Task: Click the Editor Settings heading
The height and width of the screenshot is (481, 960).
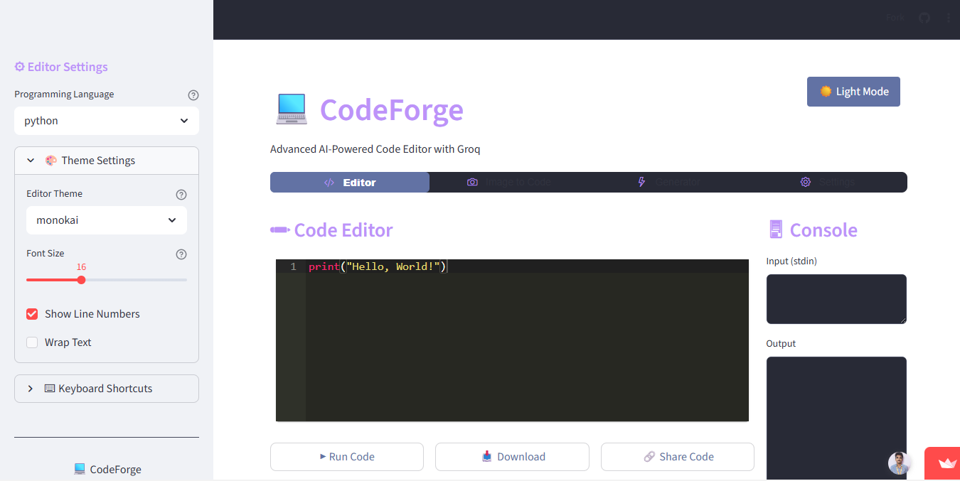Action: pyautogui.click(x=61, y=67)
